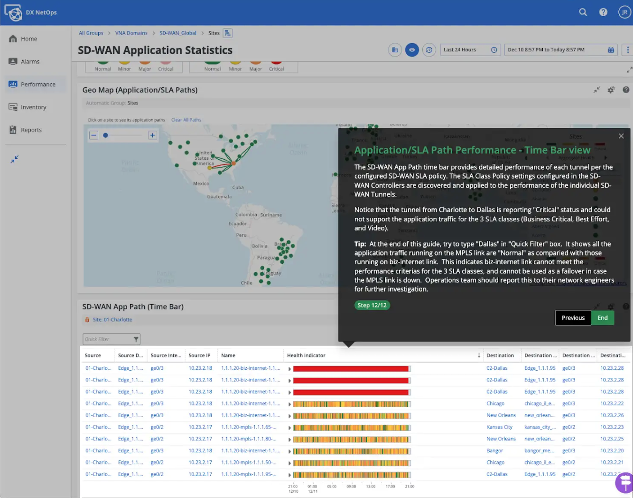Toggle the eye visibility button
This screenshot has width=633, height=498.
point(412,50)
